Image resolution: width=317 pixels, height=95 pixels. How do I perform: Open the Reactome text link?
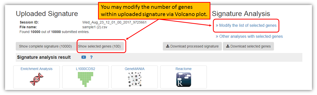184,69
